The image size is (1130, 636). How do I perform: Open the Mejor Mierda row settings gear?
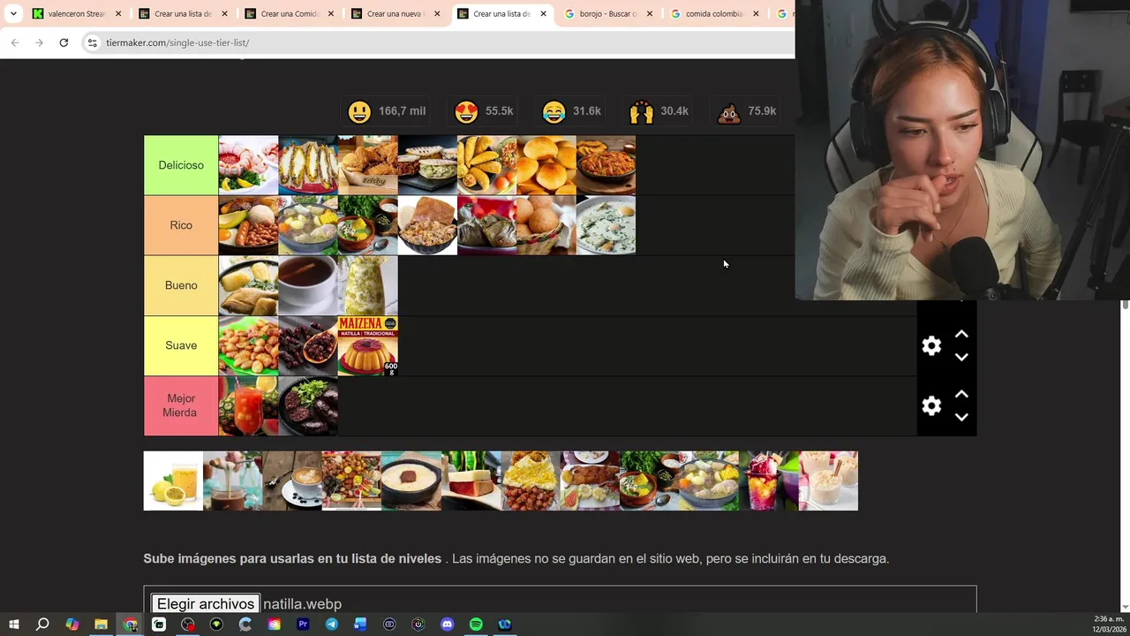tap(931, 406)
